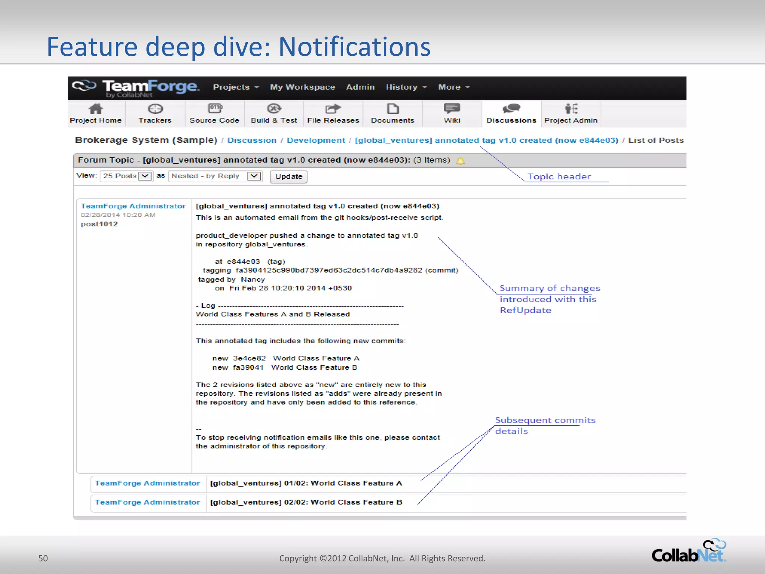Expand the More menu

(454, 87)
